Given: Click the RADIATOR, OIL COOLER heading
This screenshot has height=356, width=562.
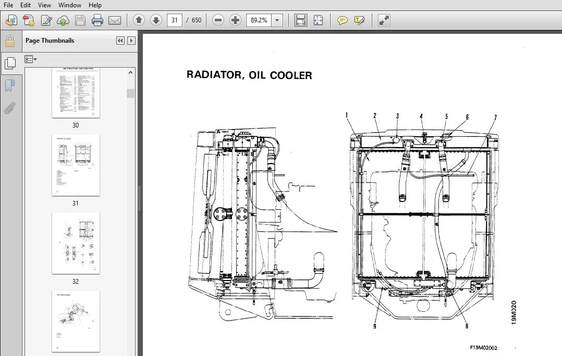Looking at the screenshot, I should tap(249, 75).
